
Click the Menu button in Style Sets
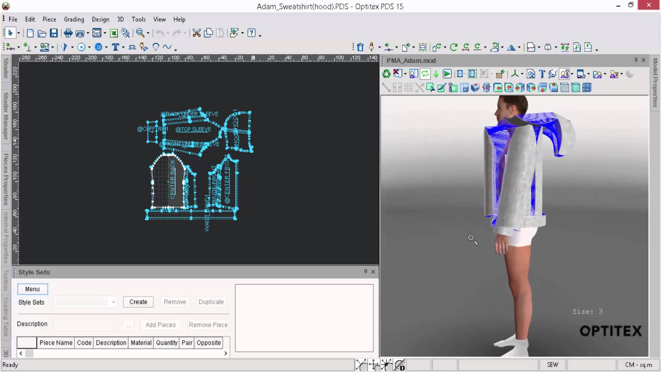(x=32, y=289)
